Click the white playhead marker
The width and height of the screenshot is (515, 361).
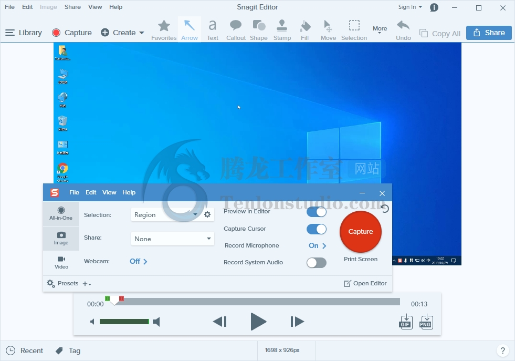(x=114, y=300)
